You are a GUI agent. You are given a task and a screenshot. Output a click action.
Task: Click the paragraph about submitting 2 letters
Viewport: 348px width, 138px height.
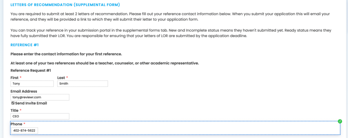point(170,17)
